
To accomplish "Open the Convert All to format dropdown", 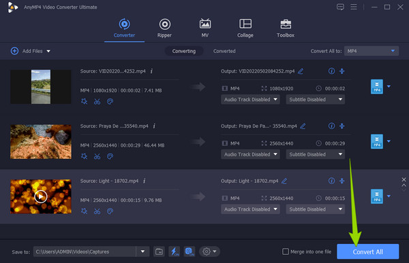I will click(x=372, y=51).
